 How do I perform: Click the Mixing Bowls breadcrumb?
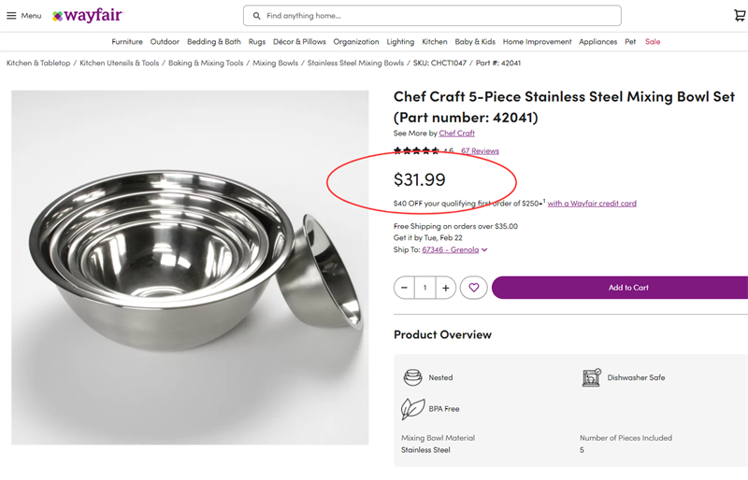click(x=275, y=64)
